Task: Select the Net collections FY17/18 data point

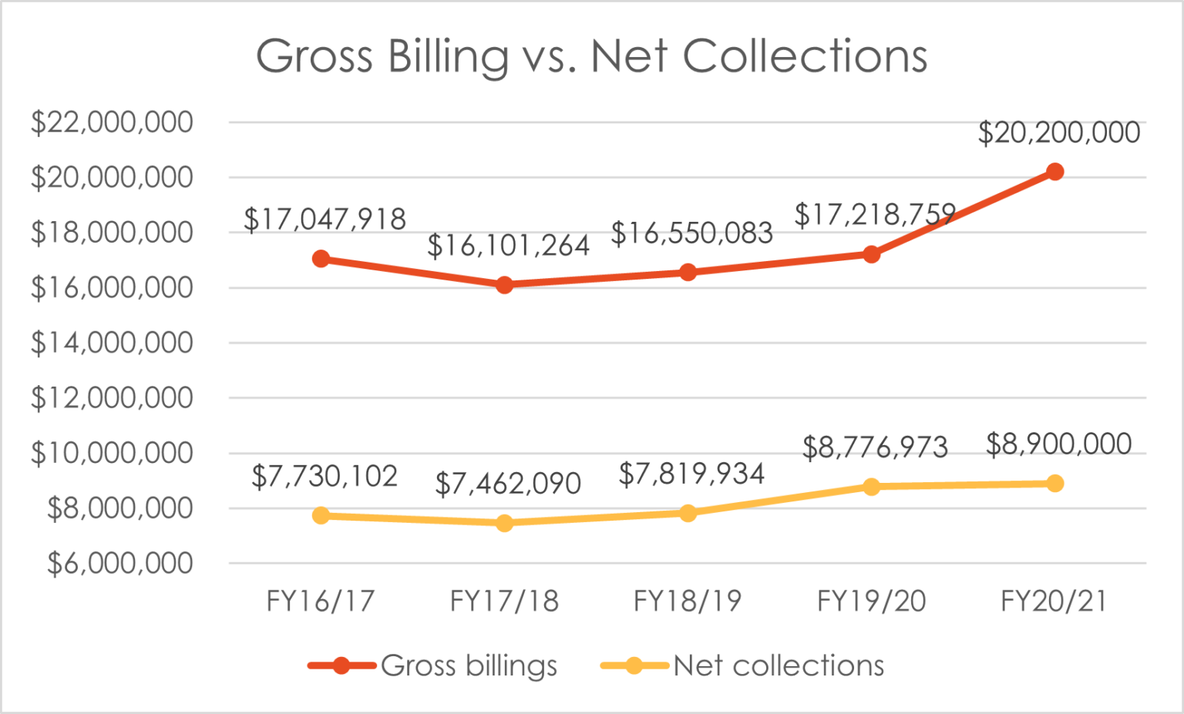Action: [504, 523]
